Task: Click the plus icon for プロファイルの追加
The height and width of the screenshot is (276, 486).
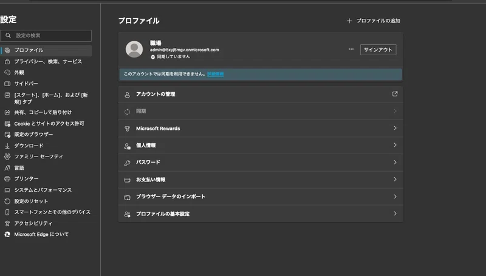Action: click(349, 21)
